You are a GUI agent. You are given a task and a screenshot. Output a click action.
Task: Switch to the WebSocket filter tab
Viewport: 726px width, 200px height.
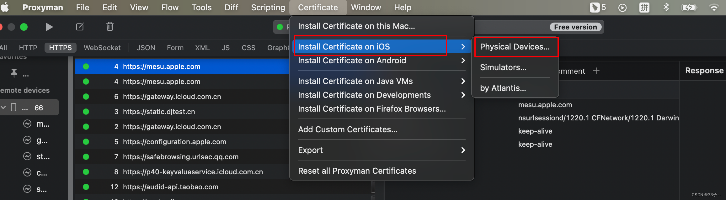click(x=102, y=48)
